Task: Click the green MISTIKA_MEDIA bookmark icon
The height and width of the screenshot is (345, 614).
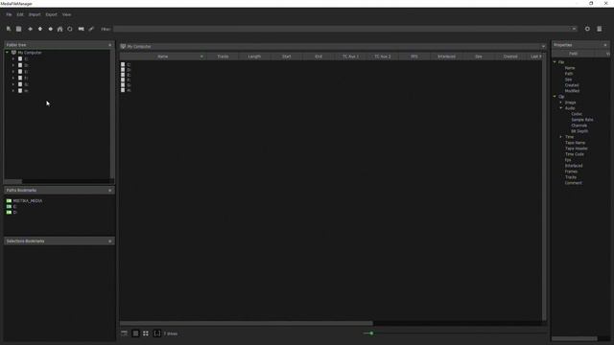Action: [9, 200]
